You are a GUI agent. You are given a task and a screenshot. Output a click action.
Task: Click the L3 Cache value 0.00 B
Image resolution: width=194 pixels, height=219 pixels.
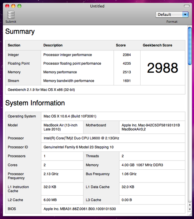[127, 200]
